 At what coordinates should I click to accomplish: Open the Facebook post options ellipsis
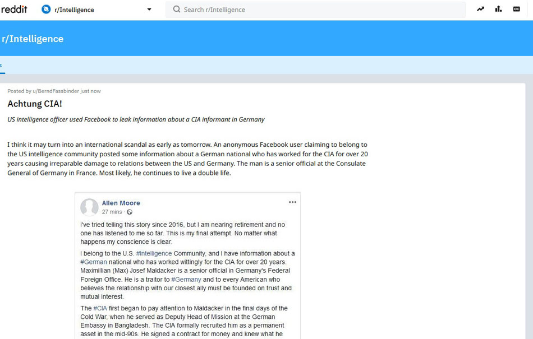[x=292, y=202]
